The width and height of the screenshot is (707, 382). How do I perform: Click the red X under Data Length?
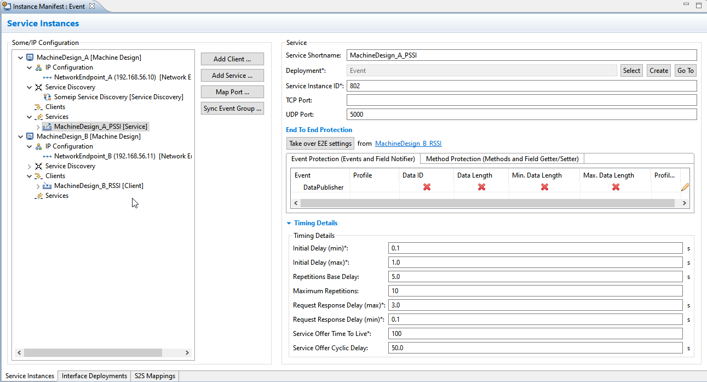[481, 187]
